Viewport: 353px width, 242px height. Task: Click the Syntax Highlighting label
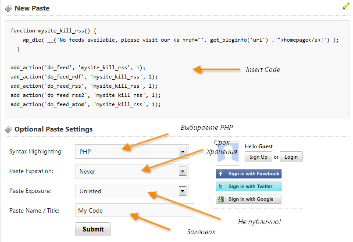pos(36,152)
